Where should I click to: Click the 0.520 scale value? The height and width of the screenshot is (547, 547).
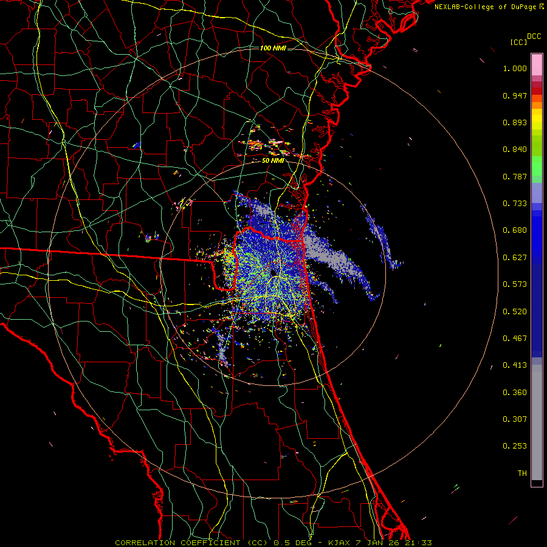tap(515, 312)
